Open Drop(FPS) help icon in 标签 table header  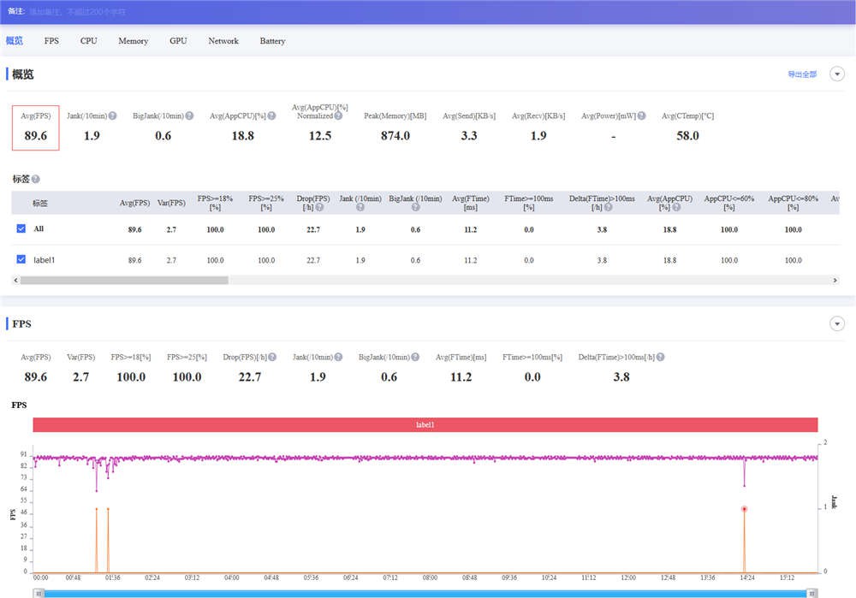click(319, 207)
